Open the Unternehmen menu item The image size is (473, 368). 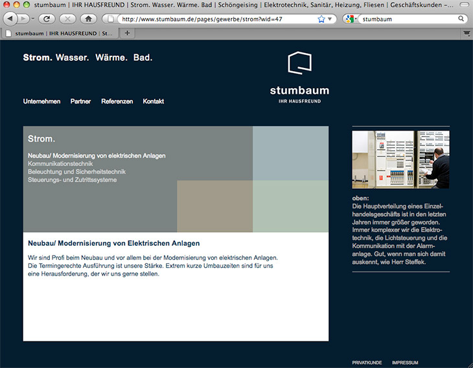coord(41,101)
